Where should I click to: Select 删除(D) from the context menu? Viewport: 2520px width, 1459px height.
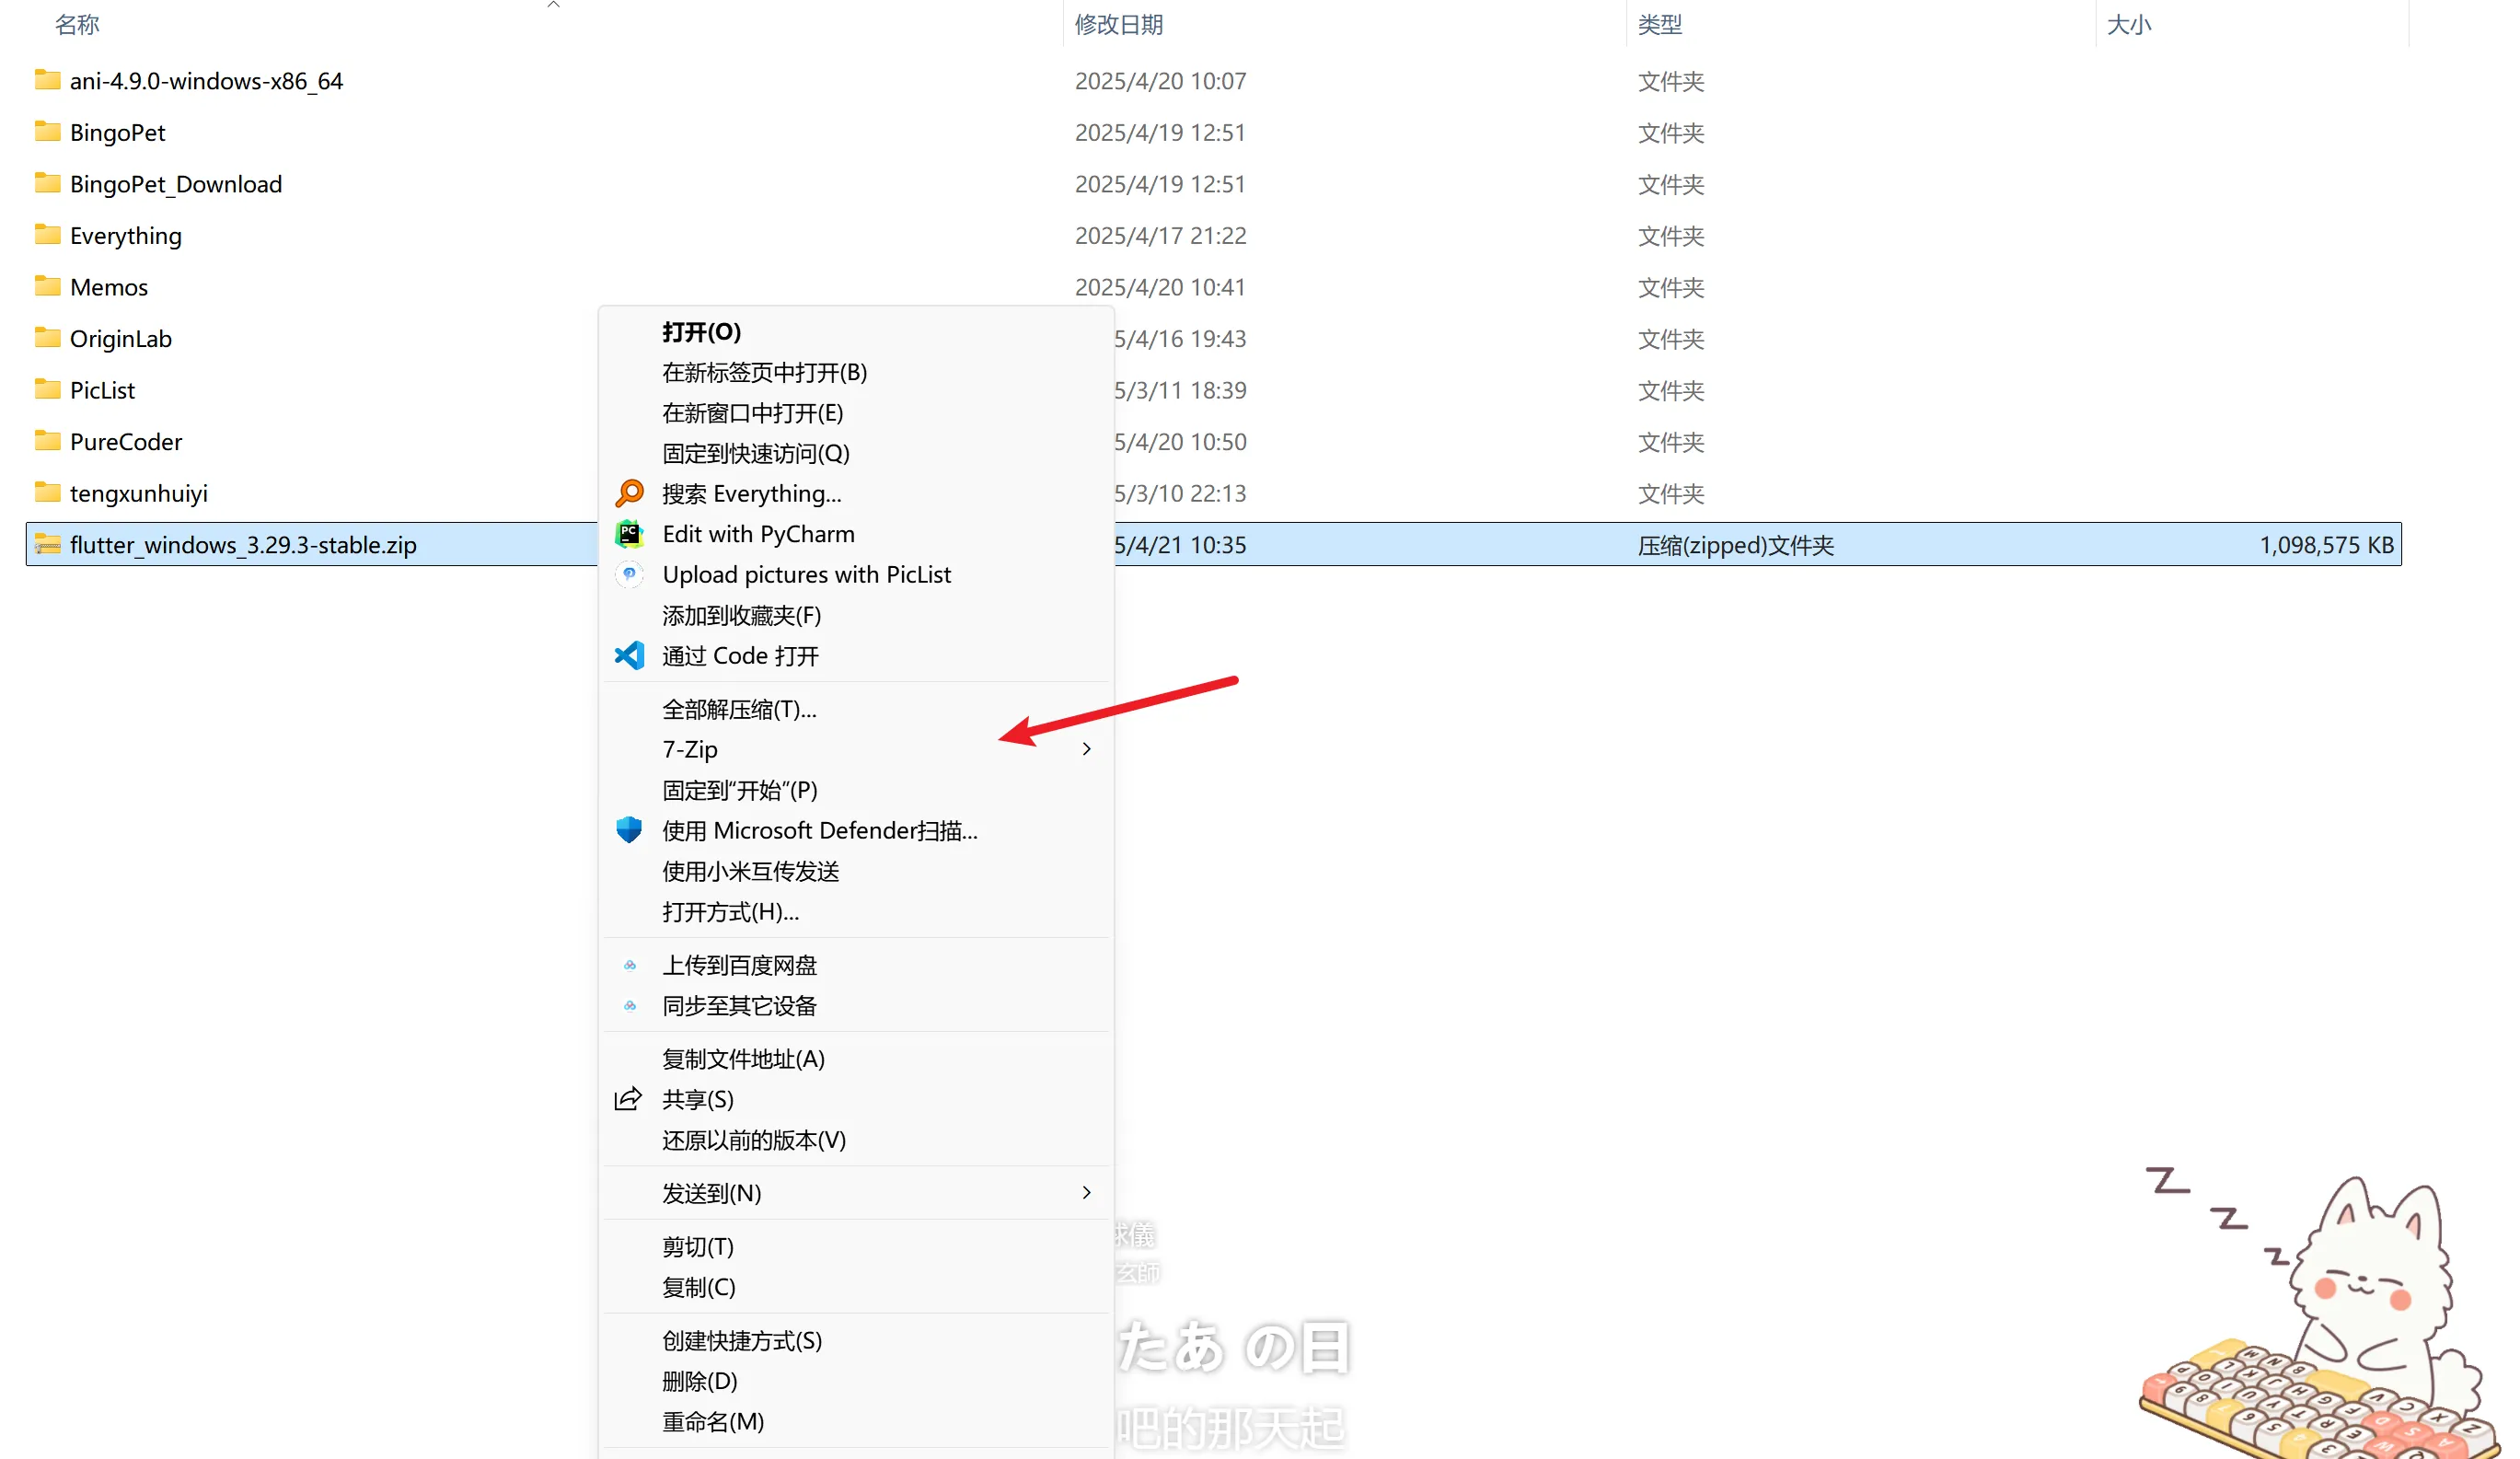(700, 1381)
